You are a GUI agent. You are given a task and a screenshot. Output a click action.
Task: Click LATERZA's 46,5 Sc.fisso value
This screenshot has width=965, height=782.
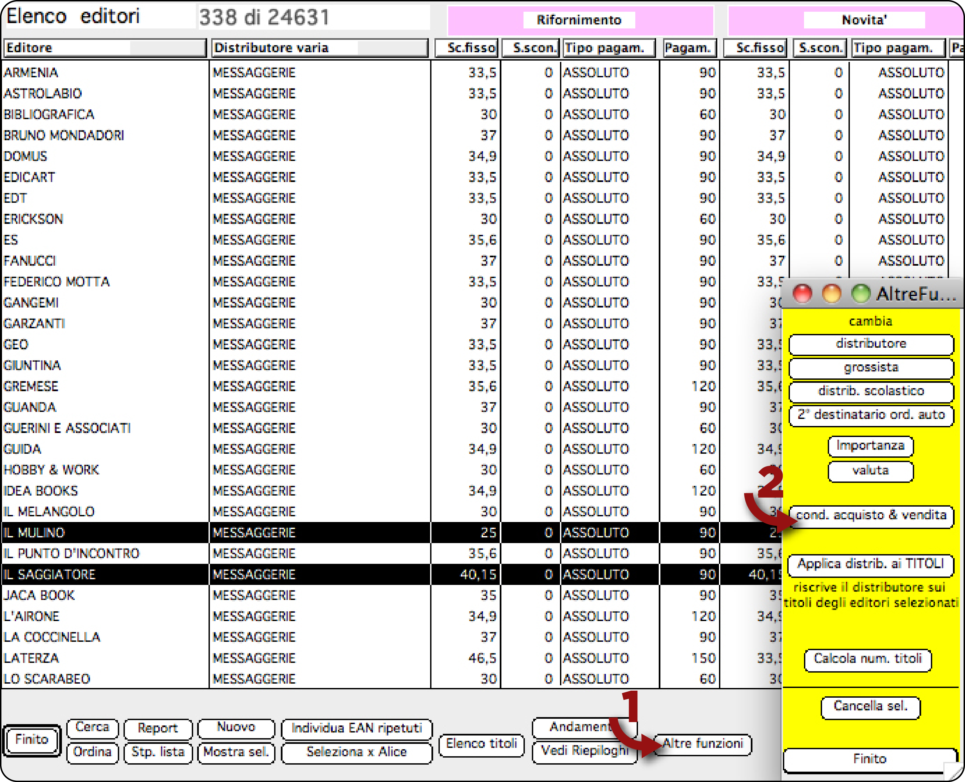tap(483, 659)
